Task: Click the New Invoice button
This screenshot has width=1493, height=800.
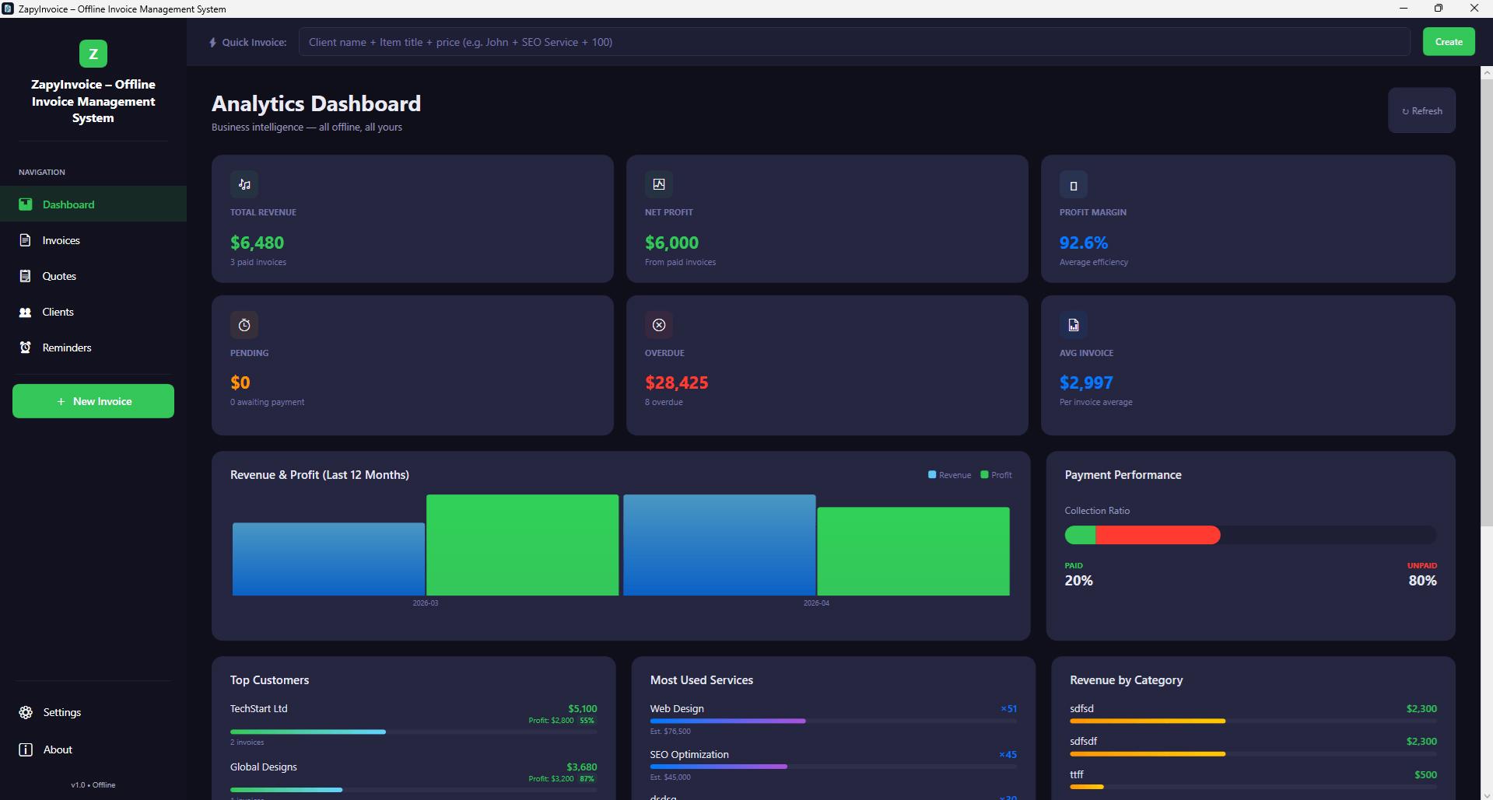Action: [x=93, y=401]
